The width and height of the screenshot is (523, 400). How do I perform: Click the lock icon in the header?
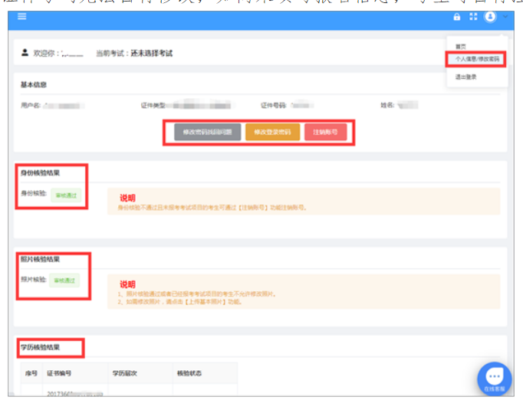458,17
